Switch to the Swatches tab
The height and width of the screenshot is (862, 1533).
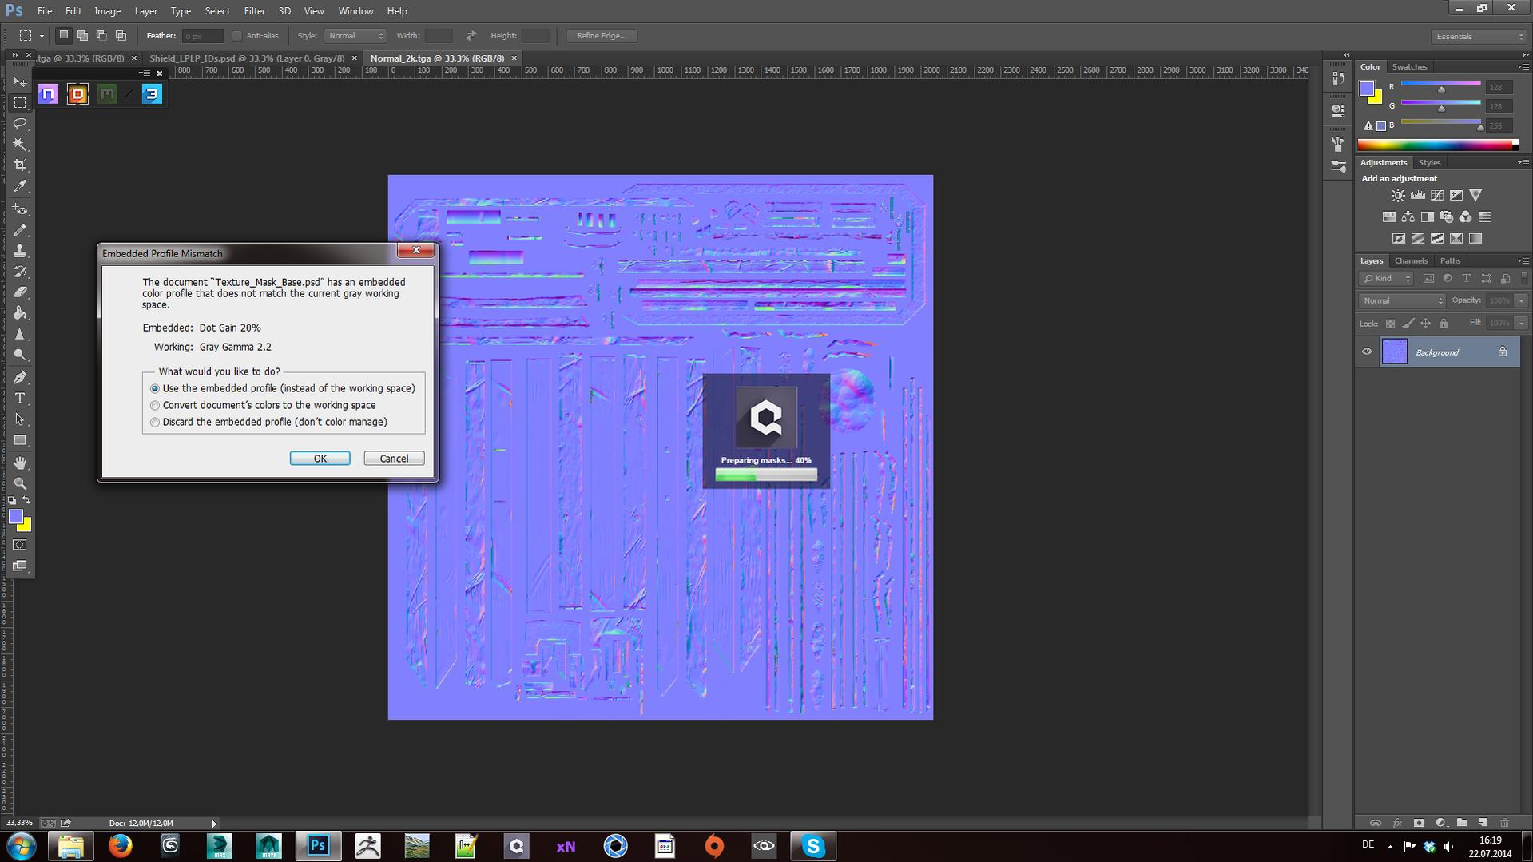[1409, 67]
